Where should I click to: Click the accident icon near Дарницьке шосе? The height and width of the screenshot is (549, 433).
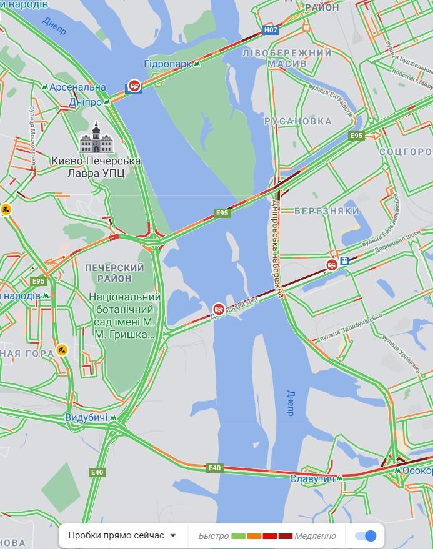coord(331,265)
